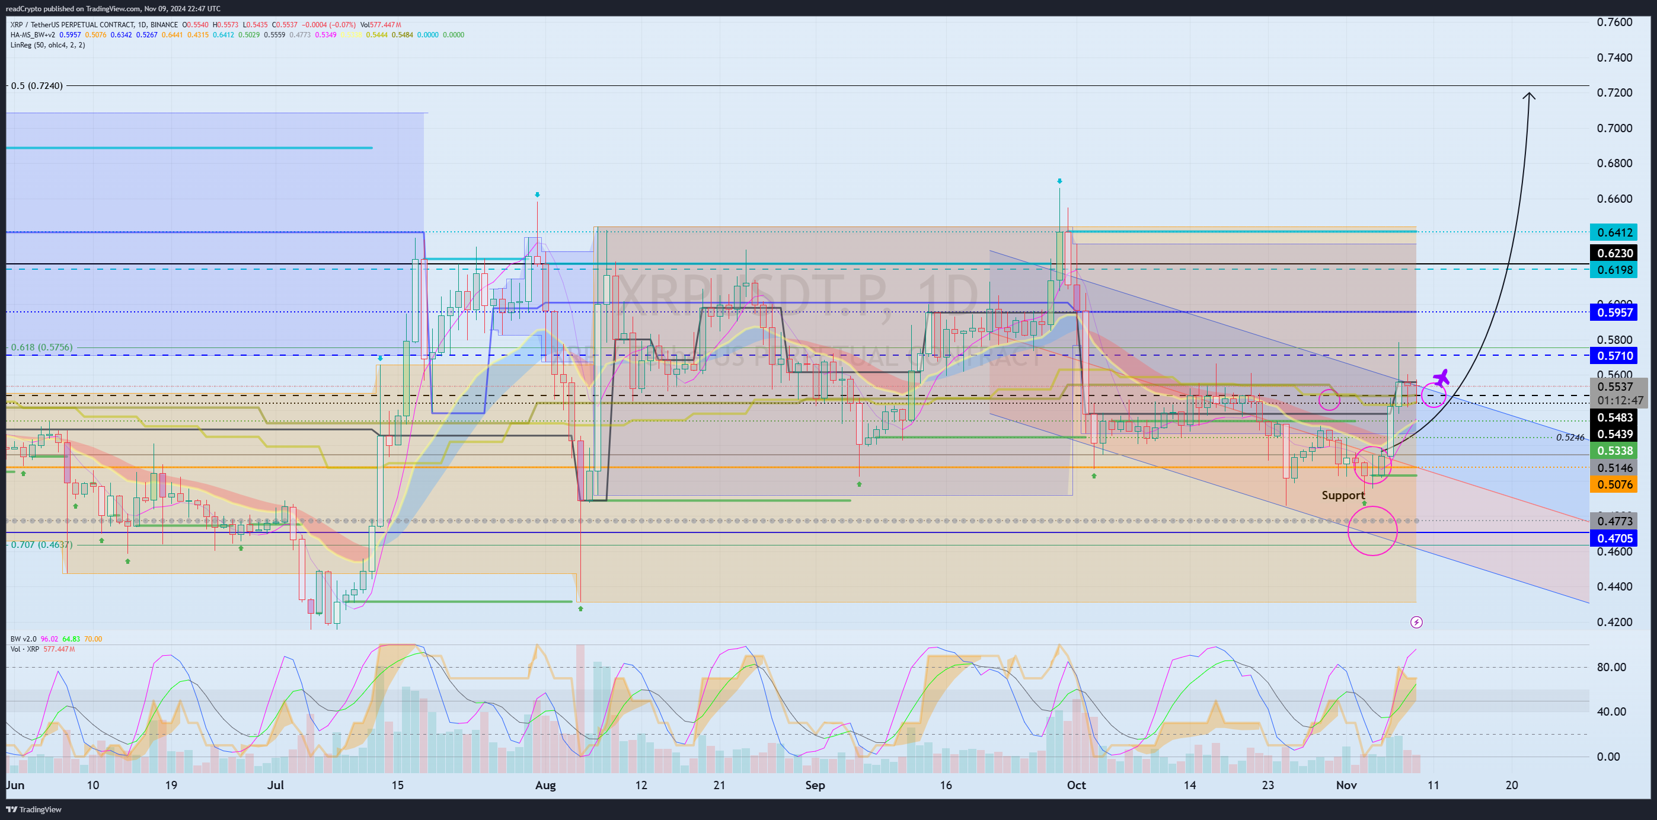1657x820 pixels.
Task: Click the cyan 0.6412 price tag
Action: pos(1614,232)
